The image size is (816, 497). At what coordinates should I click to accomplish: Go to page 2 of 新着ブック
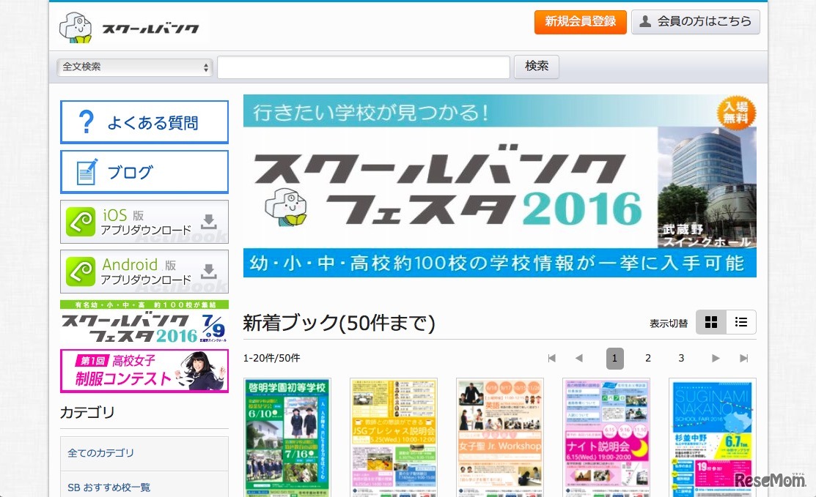click(647, 358)
